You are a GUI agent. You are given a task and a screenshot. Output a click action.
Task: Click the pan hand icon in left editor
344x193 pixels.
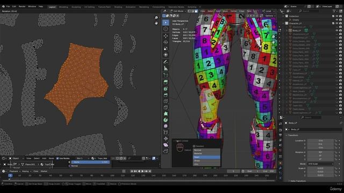pyautogui.click(x=156, y=23)
